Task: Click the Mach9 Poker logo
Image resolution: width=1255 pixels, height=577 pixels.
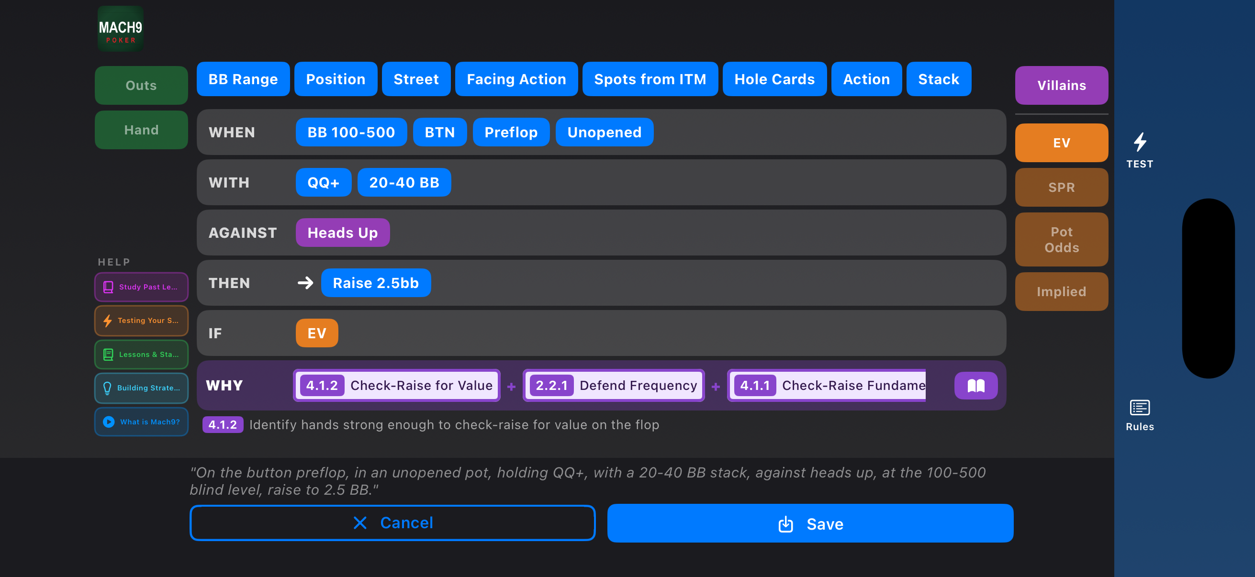Action: pos(120,29)
